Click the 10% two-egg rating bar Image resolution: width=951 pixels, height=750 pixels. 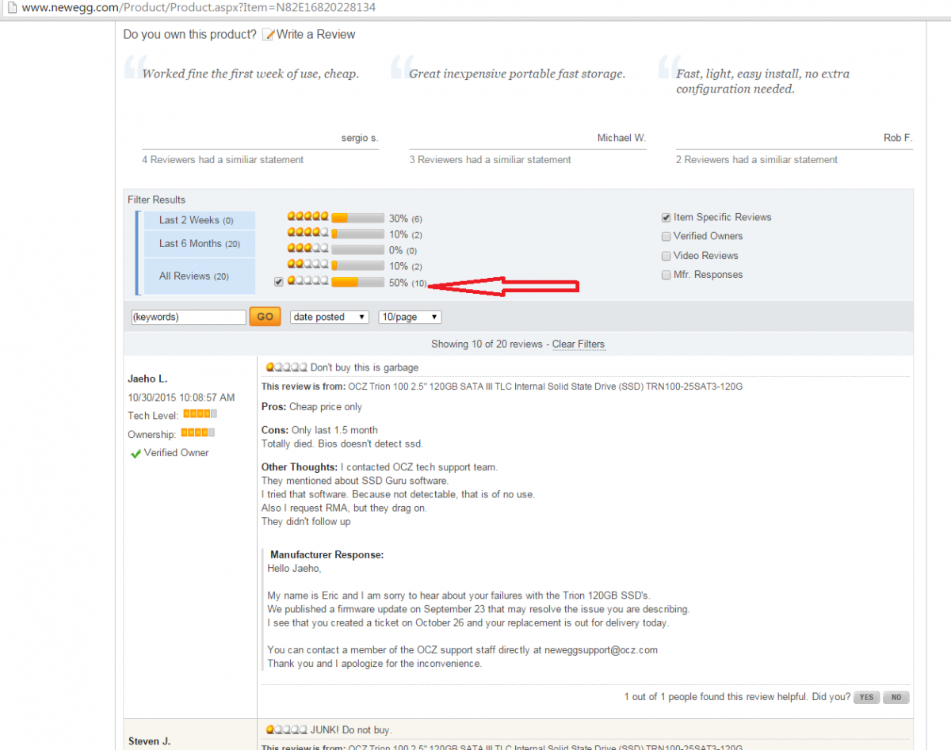pyautogui.click(x=359, y=266)
